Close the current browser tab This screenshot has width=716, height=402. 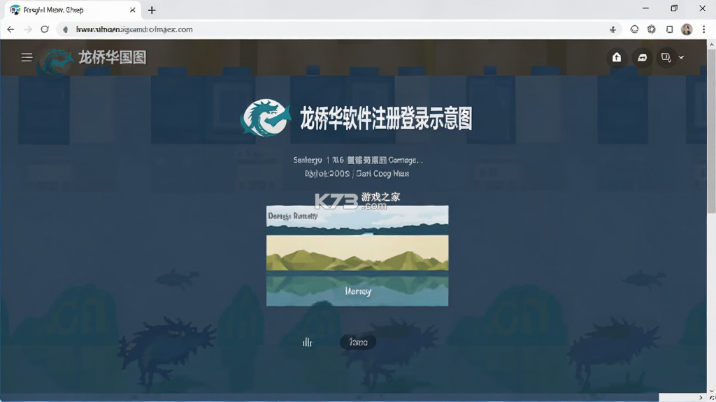(132, 10)
